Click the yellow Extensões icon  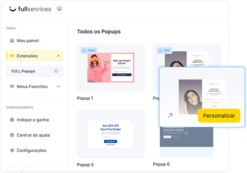12,56
